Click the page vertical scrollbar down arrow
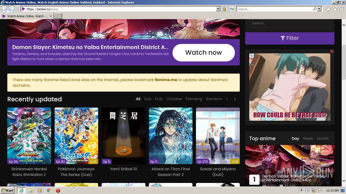The width and height of the screenshot is (346, 194). click(344, 181)
